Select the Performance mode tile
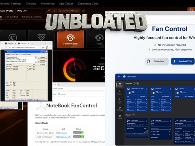 (70, 39)
